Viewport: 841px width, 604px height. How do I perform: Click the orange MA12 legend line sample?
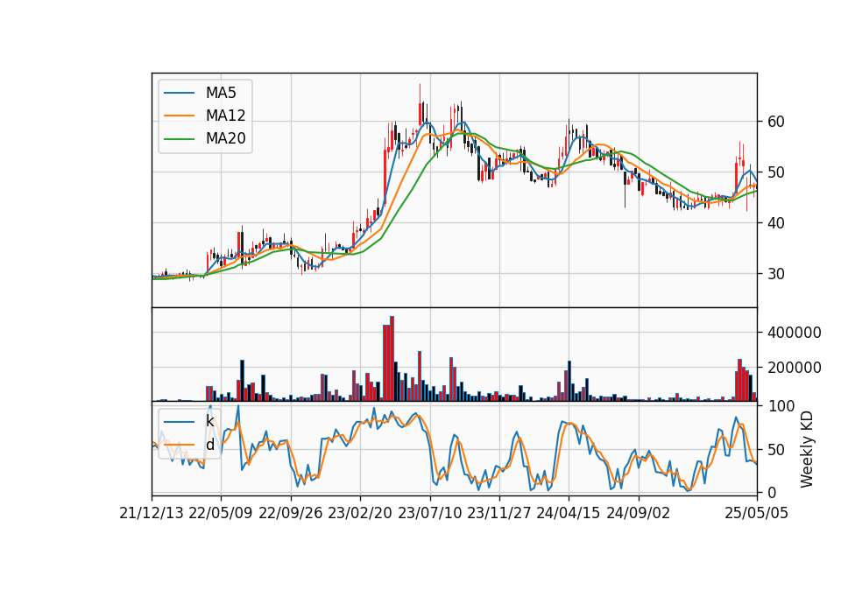[x=179, y=116]
